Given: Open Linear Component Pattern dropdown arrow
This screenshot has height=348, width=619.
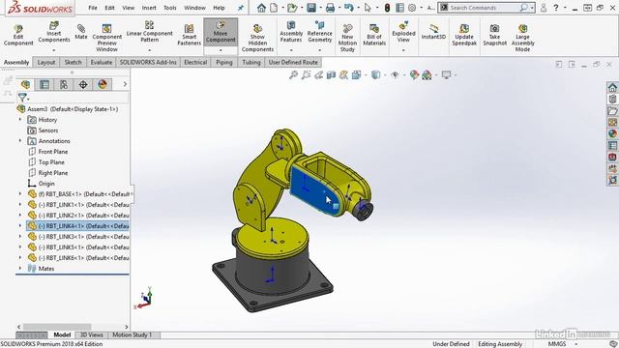Looking at the screenshot, I should point(149,50).
